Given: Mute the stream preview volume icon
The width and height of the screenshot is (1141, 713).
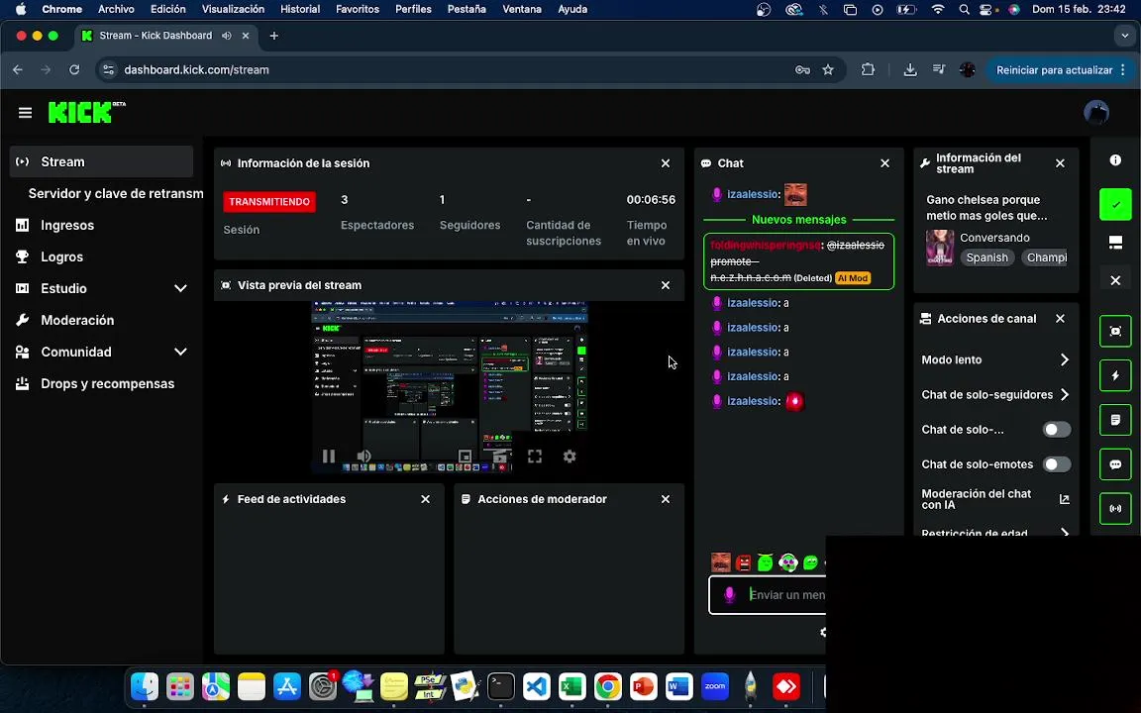Looking at the screenshot, I should 363,457.
